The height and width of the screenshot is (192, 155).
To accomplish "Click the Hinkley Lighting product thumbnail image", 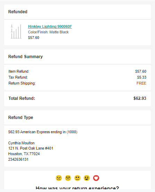I will pos(16,32).
